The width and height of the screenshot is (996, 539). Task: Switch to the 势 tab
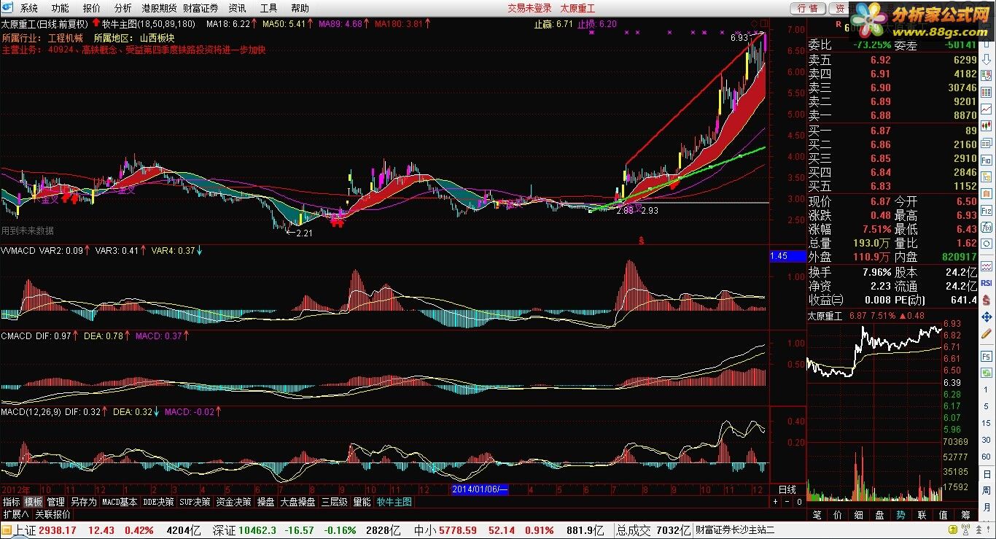[900, 515]
